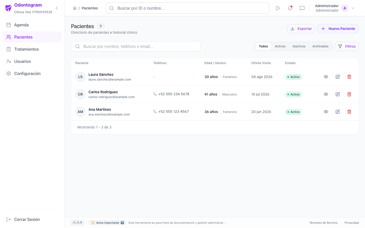The image size is (365, 228).
Task: Click the Aviso importante badge in footer
Action: 107,223
